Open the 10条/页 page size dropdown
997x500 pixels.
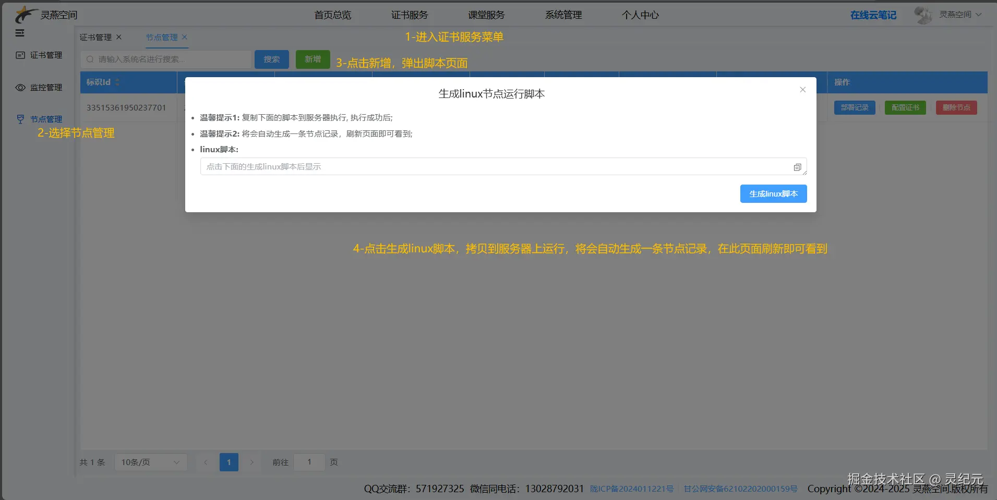151,462
